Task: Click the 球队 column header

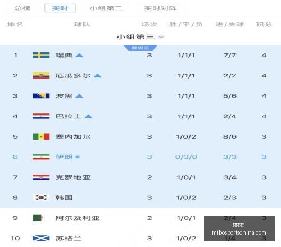Action: coord(82,25)
